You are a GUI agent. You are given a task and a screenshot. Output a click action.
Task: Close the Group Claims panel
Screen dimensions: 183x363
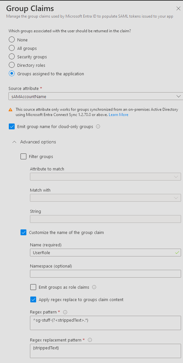(x=178, y=8)
